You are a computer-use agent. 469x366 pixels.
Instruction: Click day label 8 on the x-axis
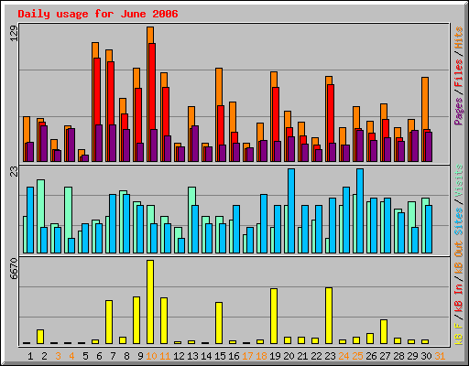(x=126, y=356)
